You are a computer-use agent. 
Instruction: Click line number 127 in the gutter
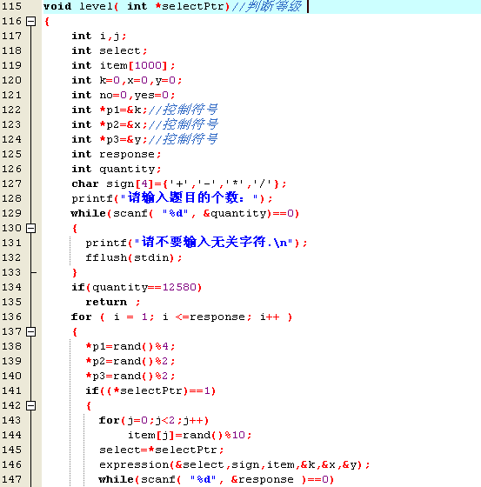point(12,183)
